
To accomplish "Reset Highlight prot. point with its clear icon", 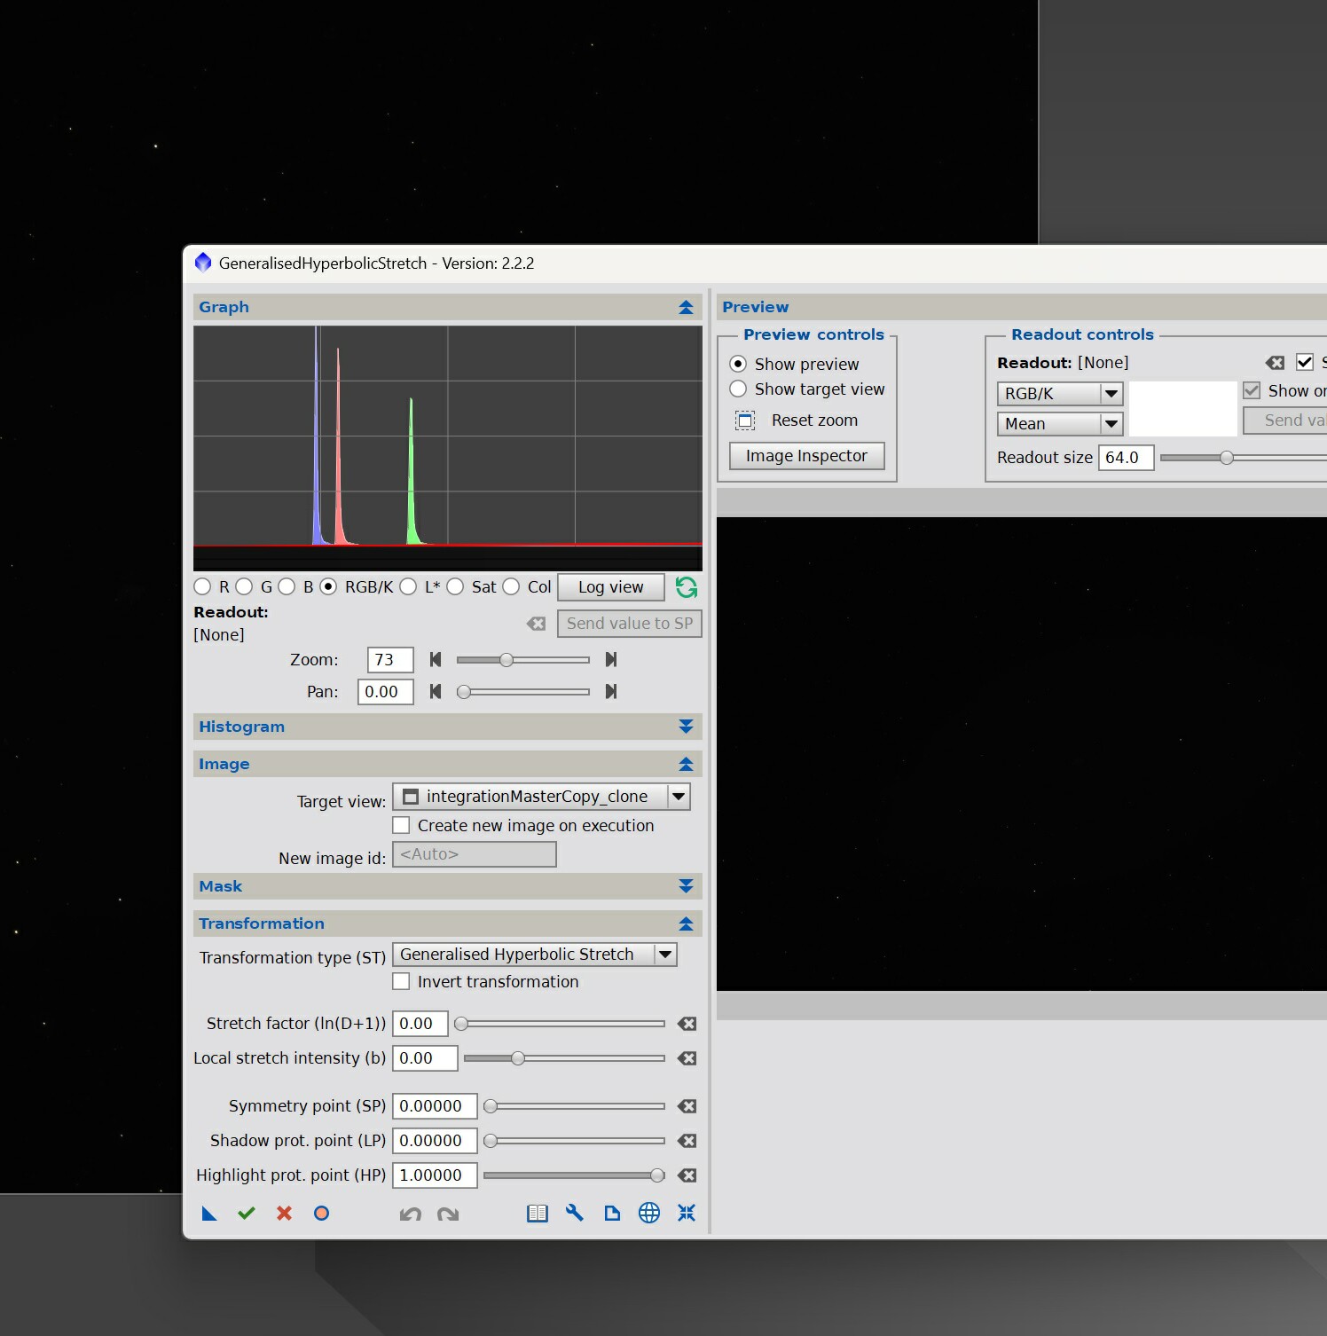I will pos(687,1175).
